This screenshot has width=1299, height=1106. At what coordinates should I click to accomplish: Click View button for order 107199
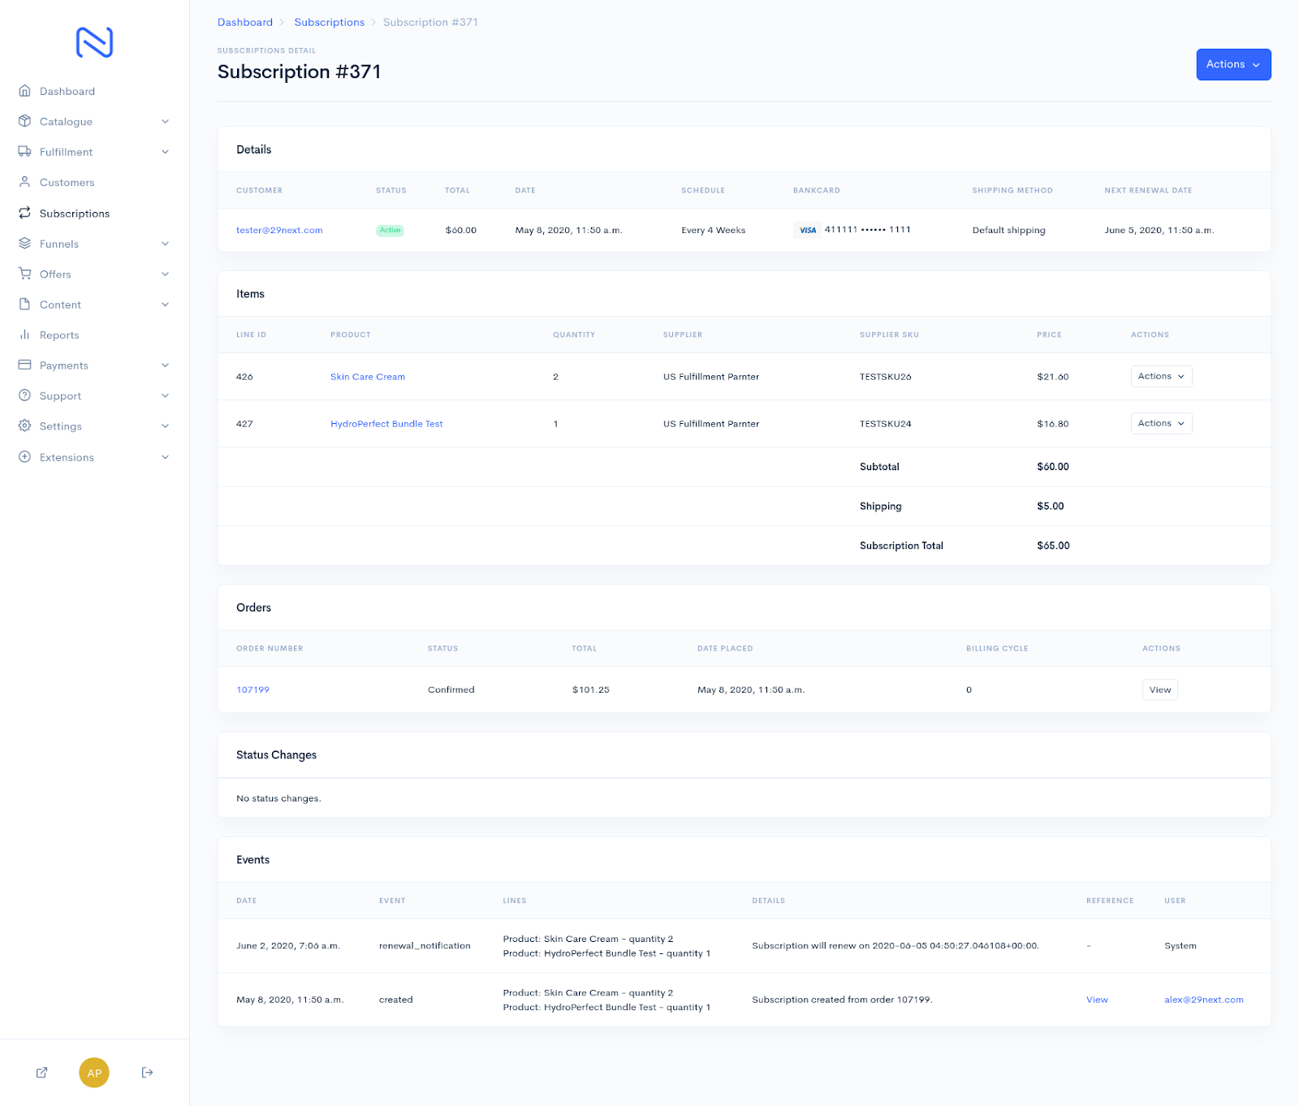tap(1160, 690)
